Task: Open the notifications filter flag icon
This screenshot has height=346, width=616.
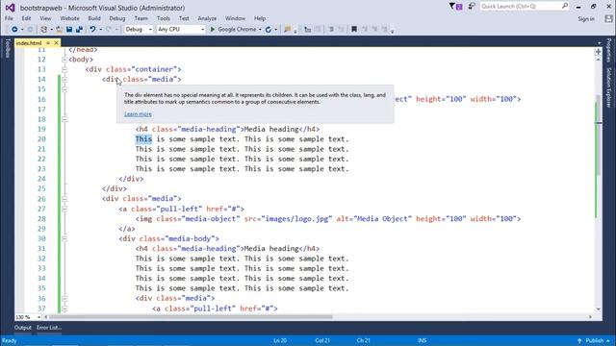Action: pyautogui.click(x=451, y=7)
